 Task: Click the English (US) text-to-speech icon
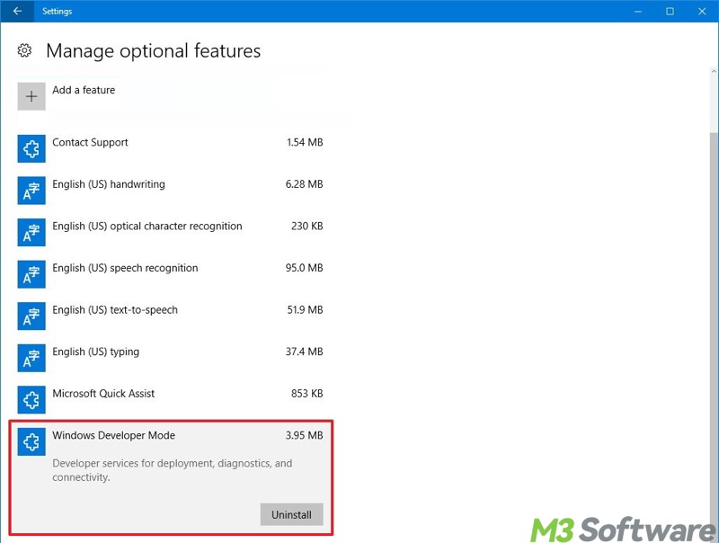tap(31, 316)
